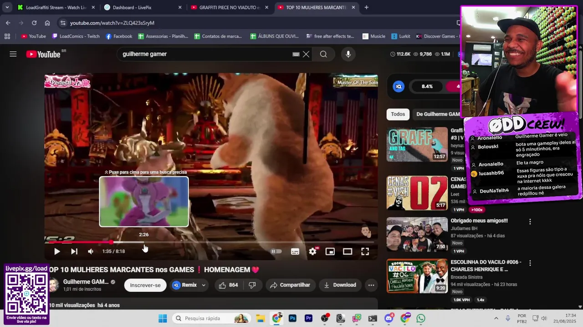This screenshot has height=327, width=583.
Task: Edit the 'guilherme gamer' search field
Action: pyautogui.click(x=205, y=54)
